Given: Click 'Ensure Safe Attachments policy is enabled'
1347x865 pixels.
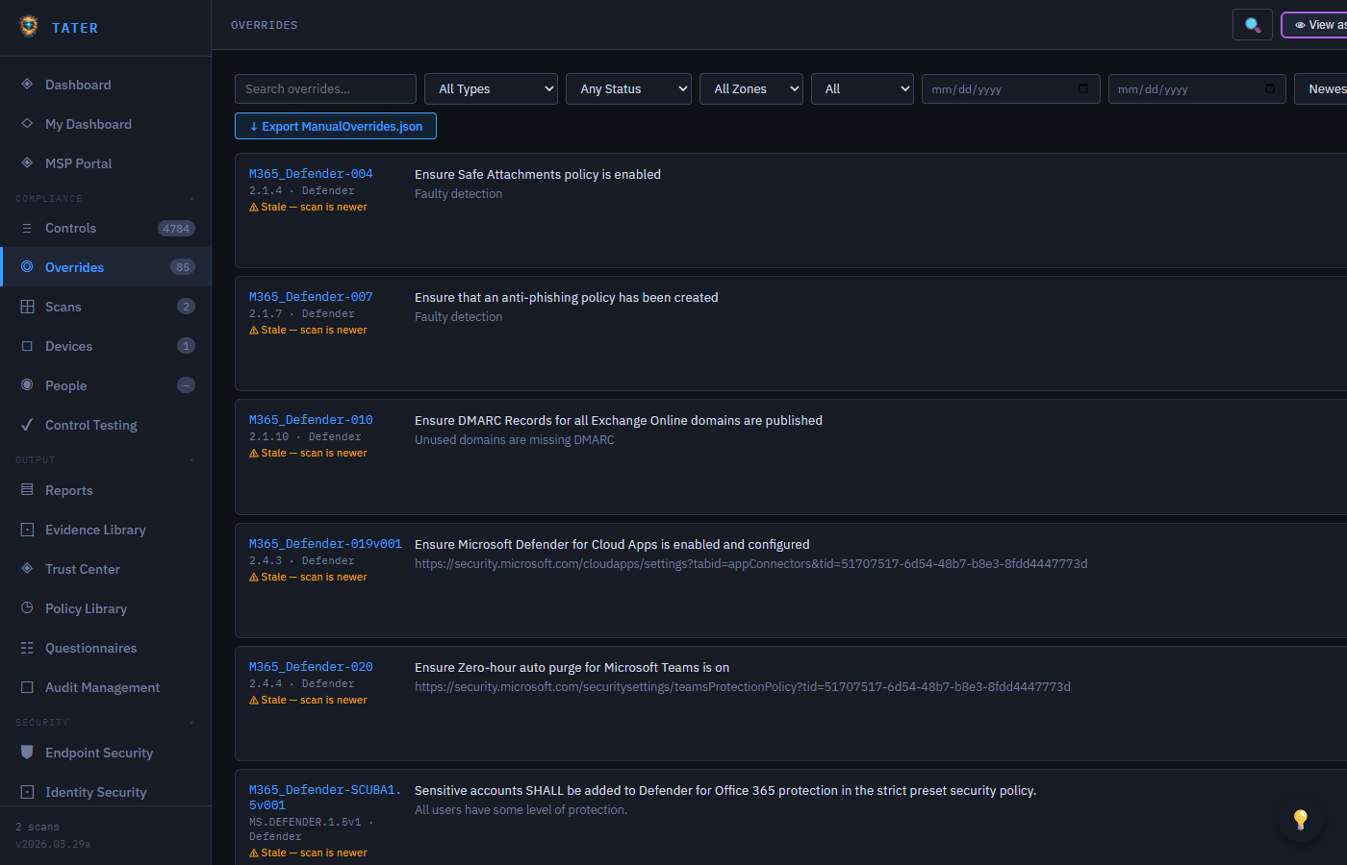Looking at the screenshot, I should pyautogui.click(x=538, y=174).
